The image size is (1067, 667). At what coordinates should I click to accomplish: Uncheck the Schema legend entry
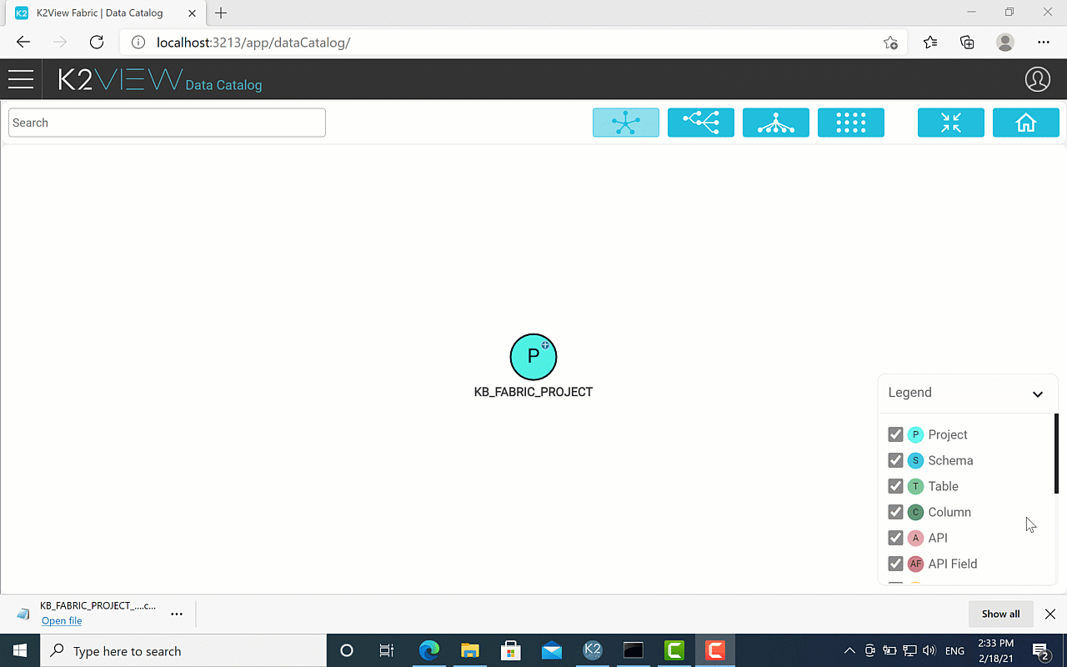895,459
